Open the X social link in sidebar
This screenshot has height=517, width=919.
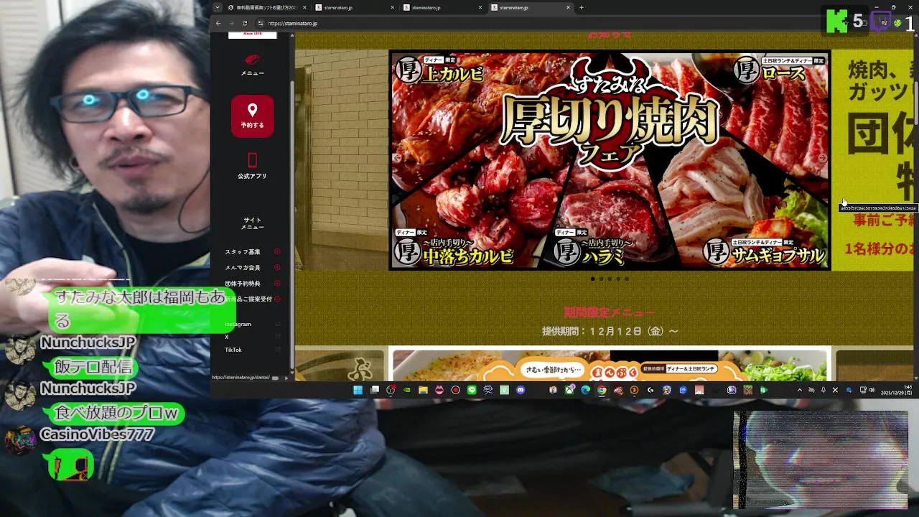[227, 337]
